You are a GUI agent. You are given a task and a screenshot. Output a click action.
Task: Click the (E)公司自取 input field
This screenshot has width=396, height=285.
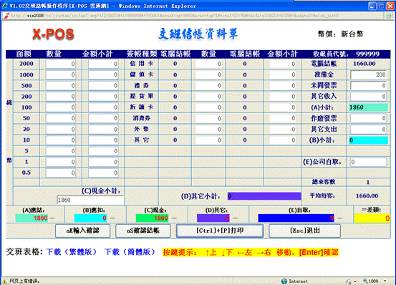pos(368,162)
